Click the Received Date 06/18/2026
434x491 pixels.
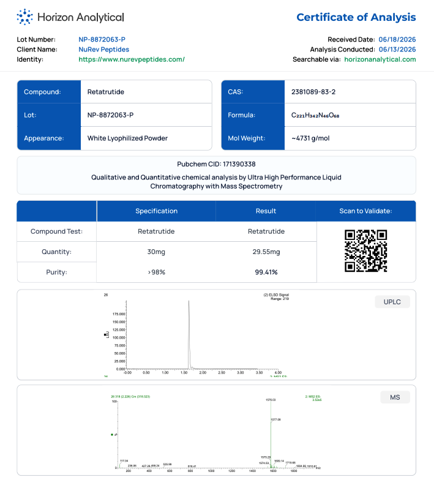point(397,39)
